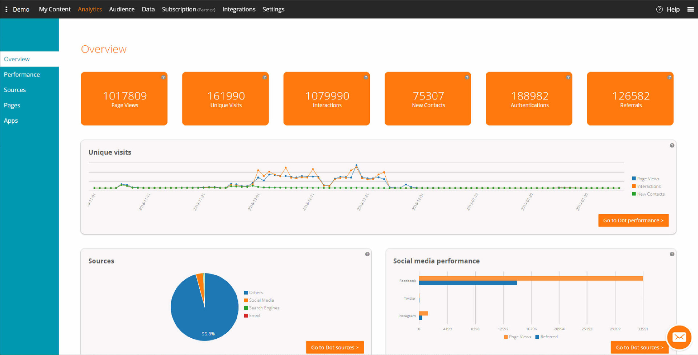This screenshot has width=698, height=355.
Task: Click the help icon on the Page Views card
Action: pyautogui.click(x=163, y=77)
